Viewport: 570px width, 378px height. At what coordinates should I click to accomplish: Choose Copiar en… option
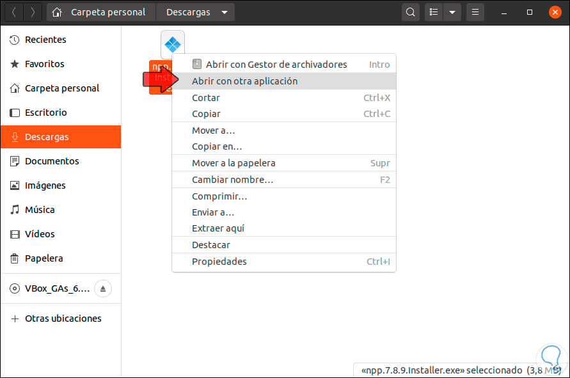tap(284, 146)
